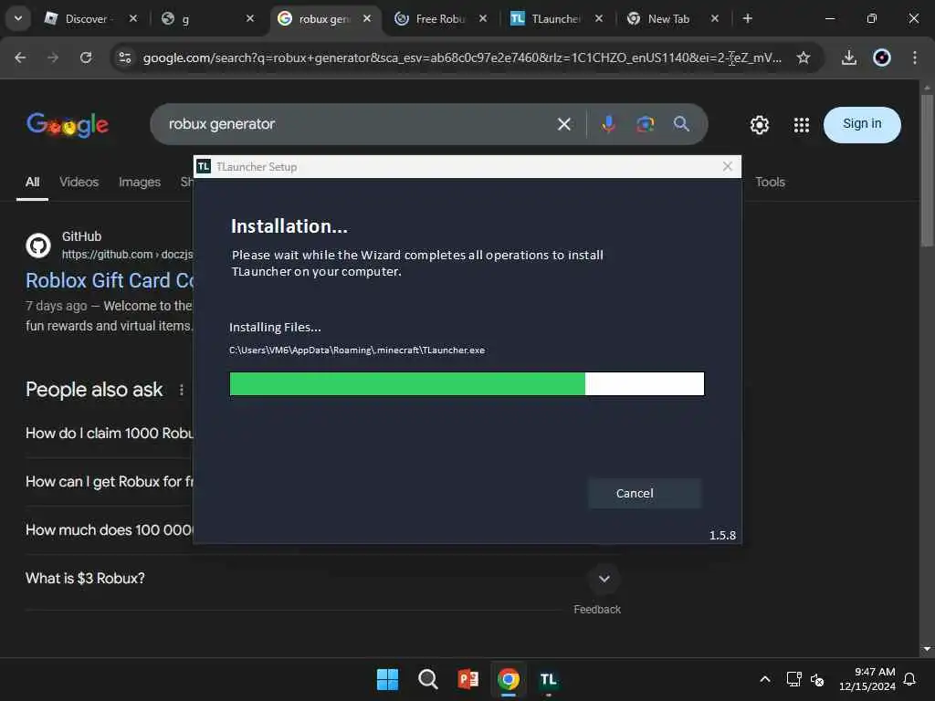This screenshot has width=935, height=701.
Task: Select the Videos search filter
Action: tap(79, 182)
